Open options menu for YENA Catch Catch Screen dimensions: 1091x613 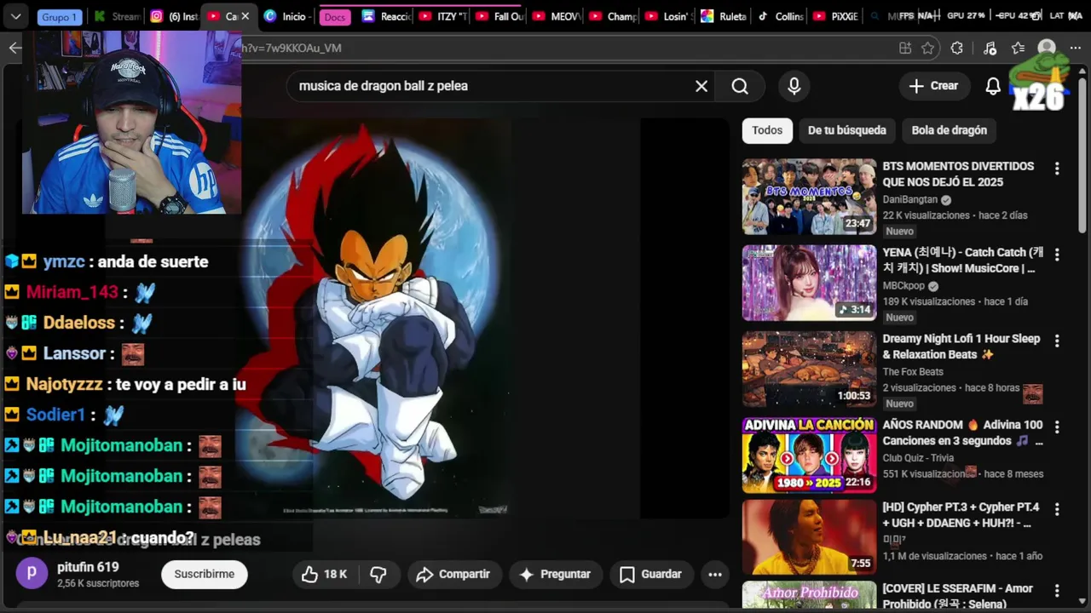1057,255
